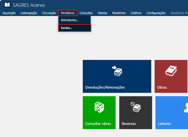
Task: Open the Circulação menu
Action: [49, 13]
